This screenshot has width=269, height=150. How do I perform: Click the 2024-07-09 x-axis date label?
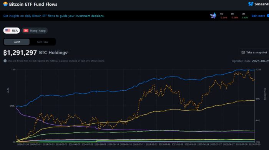(x=87, y=144)
